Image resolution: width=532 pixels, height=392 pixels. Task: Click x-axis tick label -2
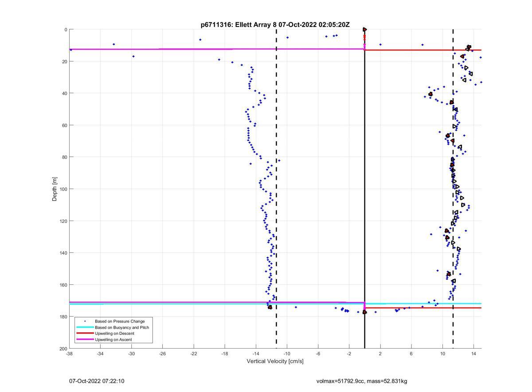[x=349, y=353]
